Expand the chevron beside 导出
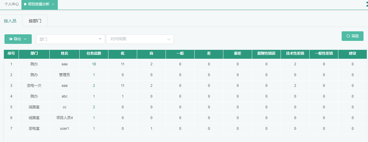 tap(25, 39)
